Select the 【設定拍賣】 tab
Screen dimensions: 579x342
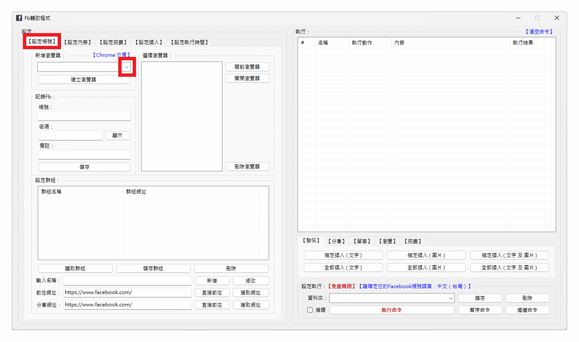pyautogui.click(x=113, y=42)
